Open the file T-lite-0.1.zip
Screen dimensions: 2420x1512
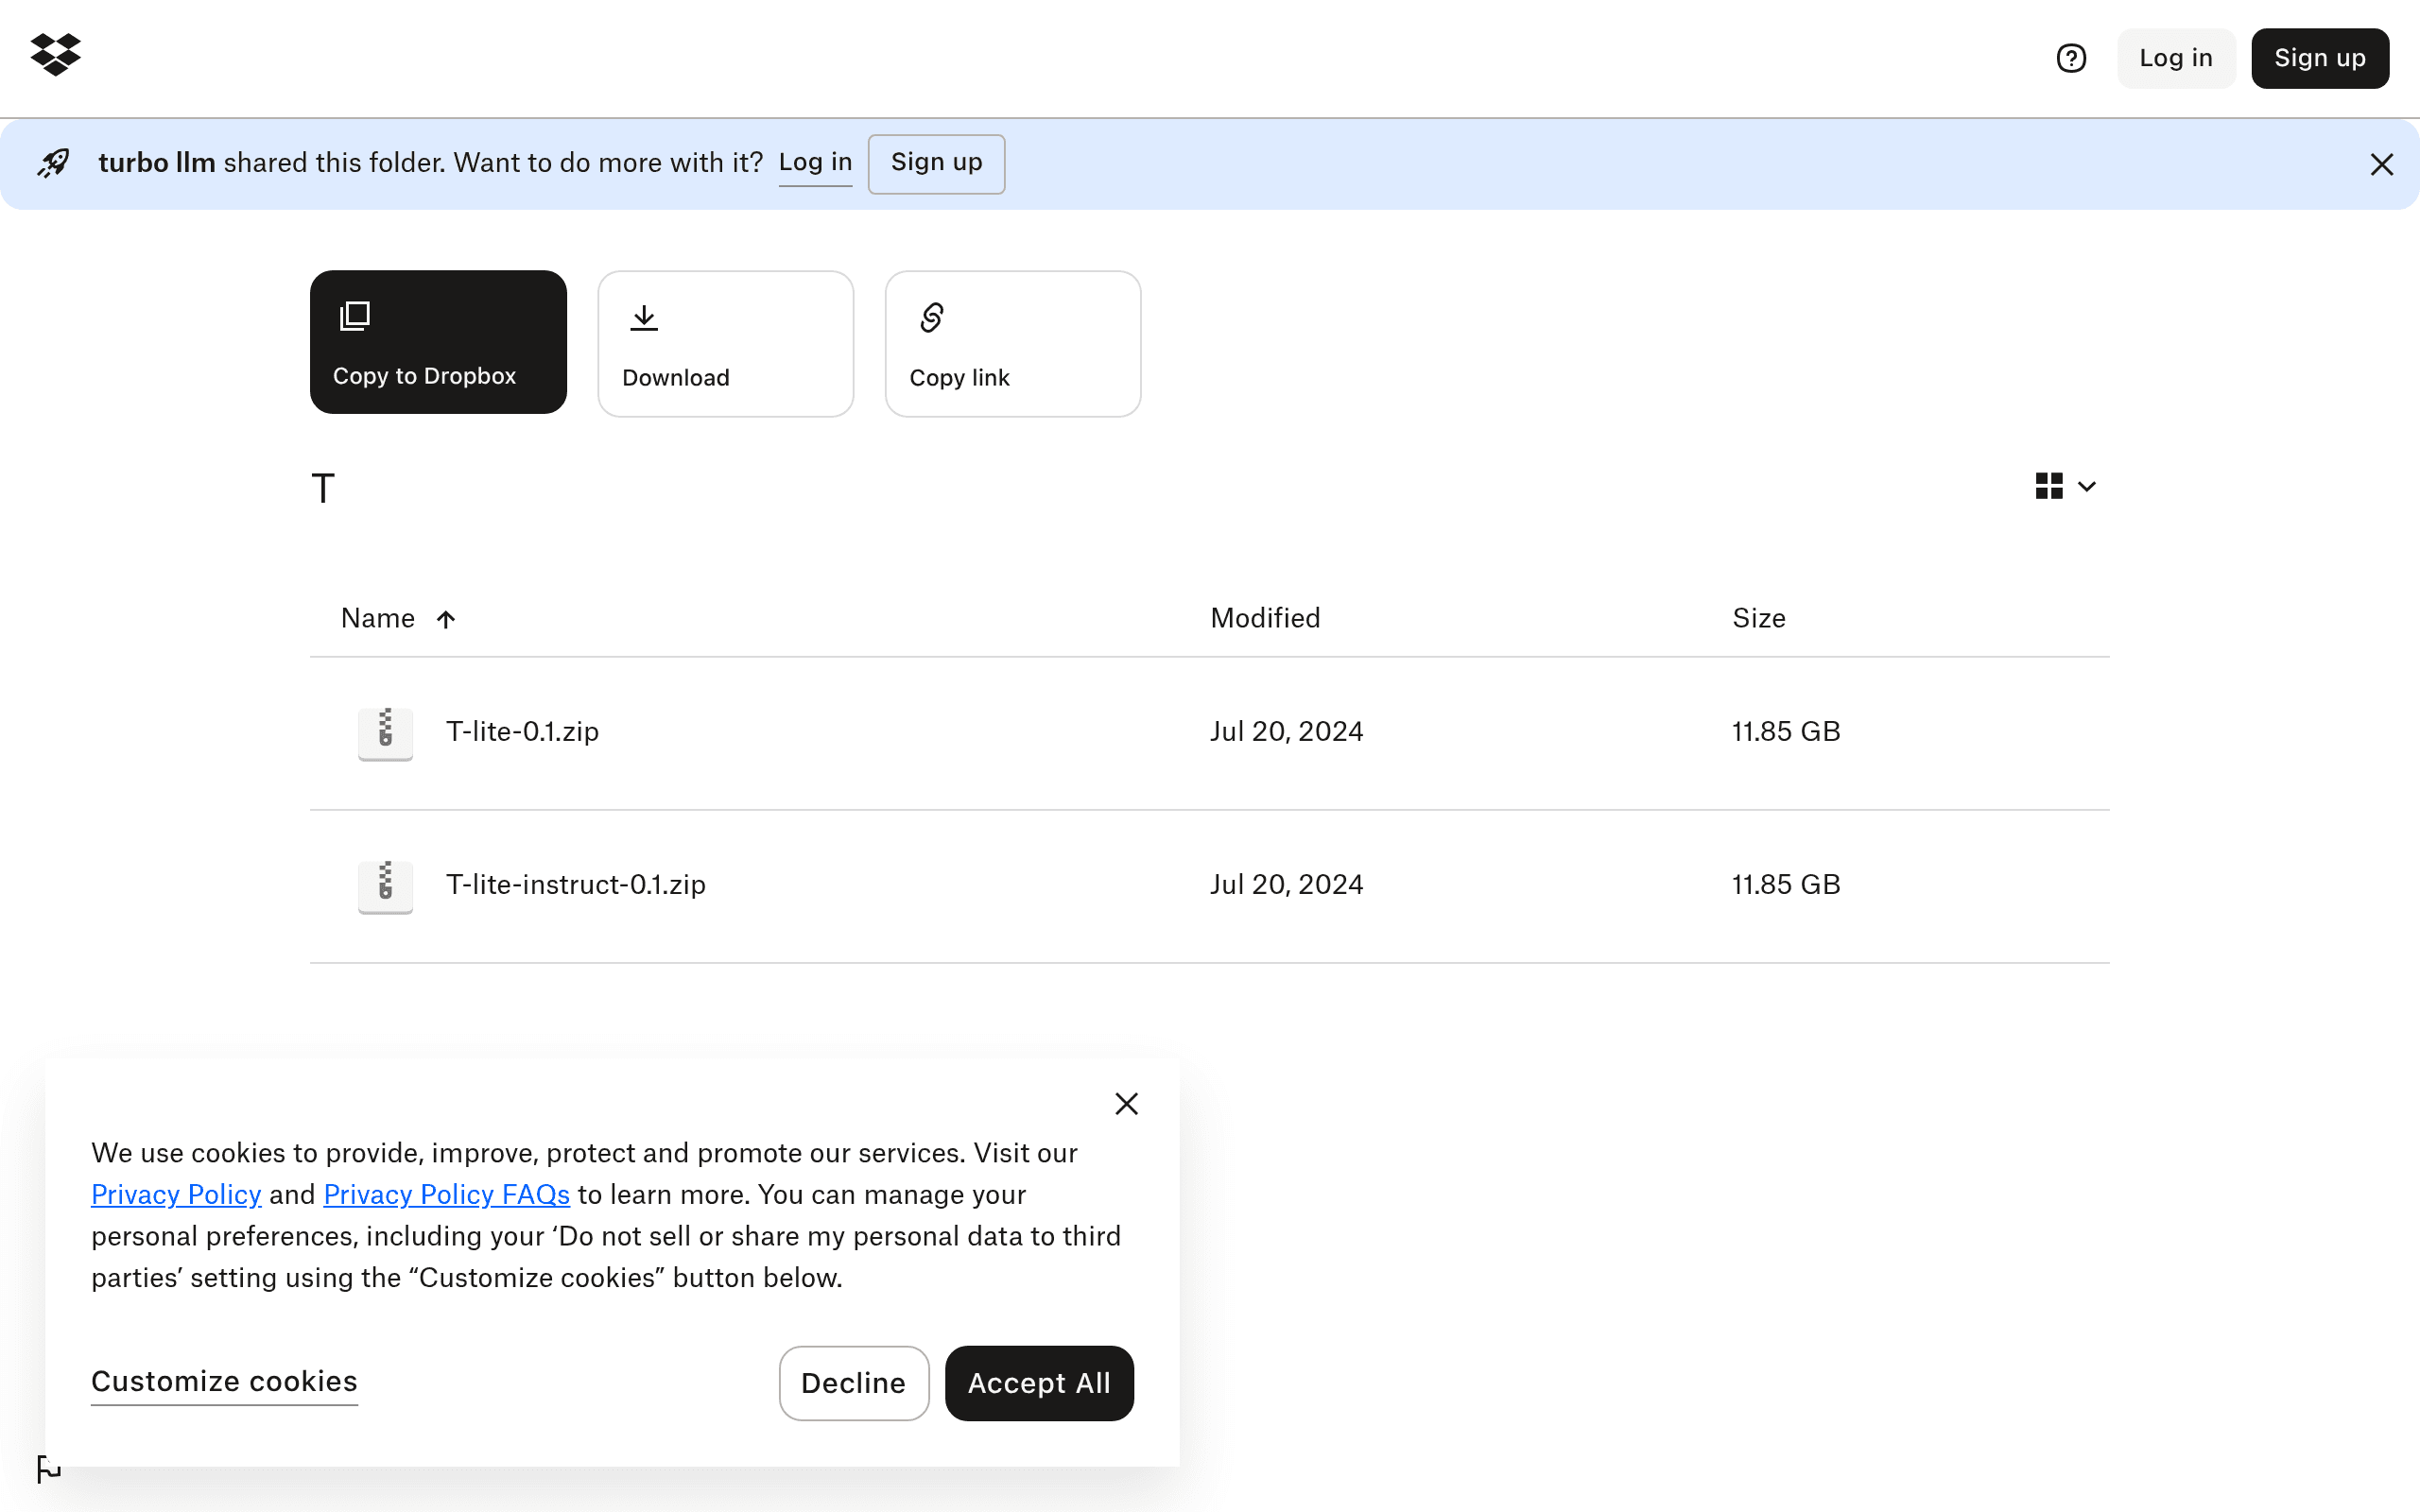coord(522,732)
